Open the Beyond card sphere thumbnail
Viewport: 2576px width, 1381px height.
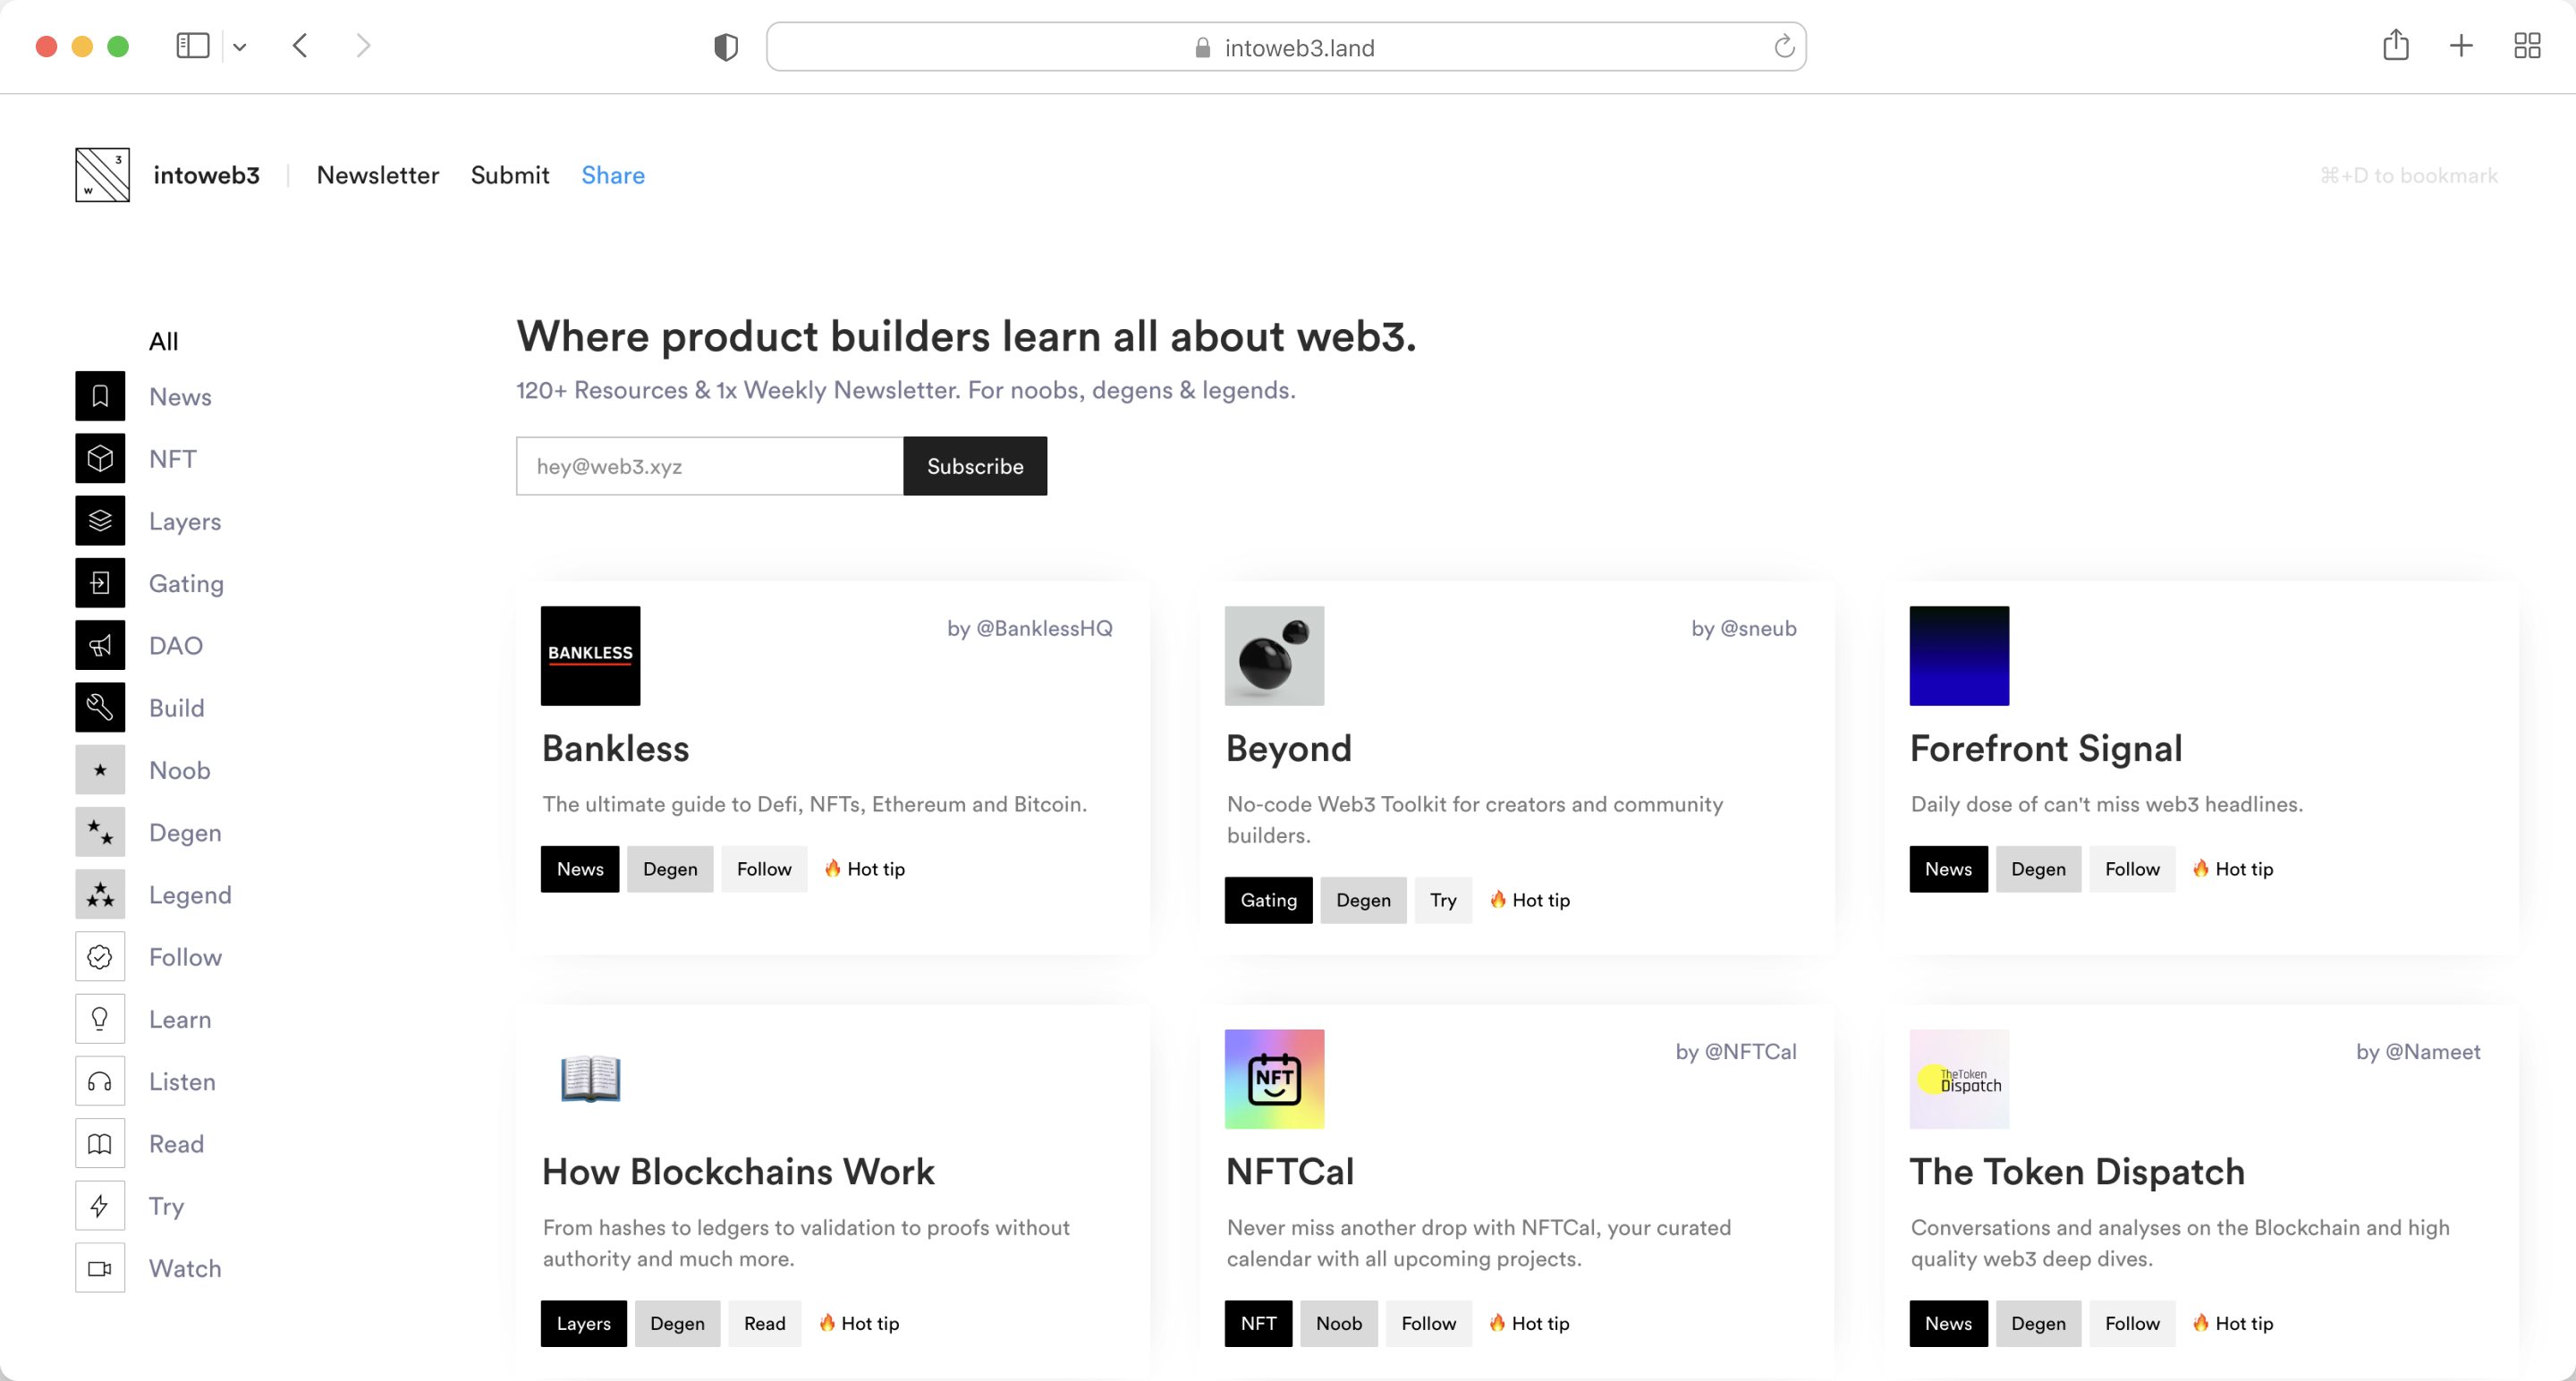[x=1274, y=656]
